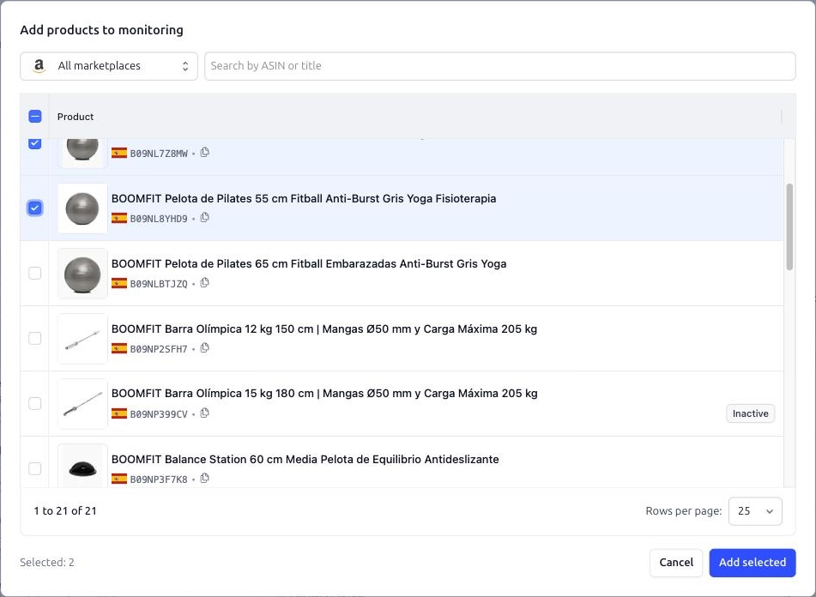
Task: Click the 'Rows per page:' label
Action: click(x=683, y=511)
